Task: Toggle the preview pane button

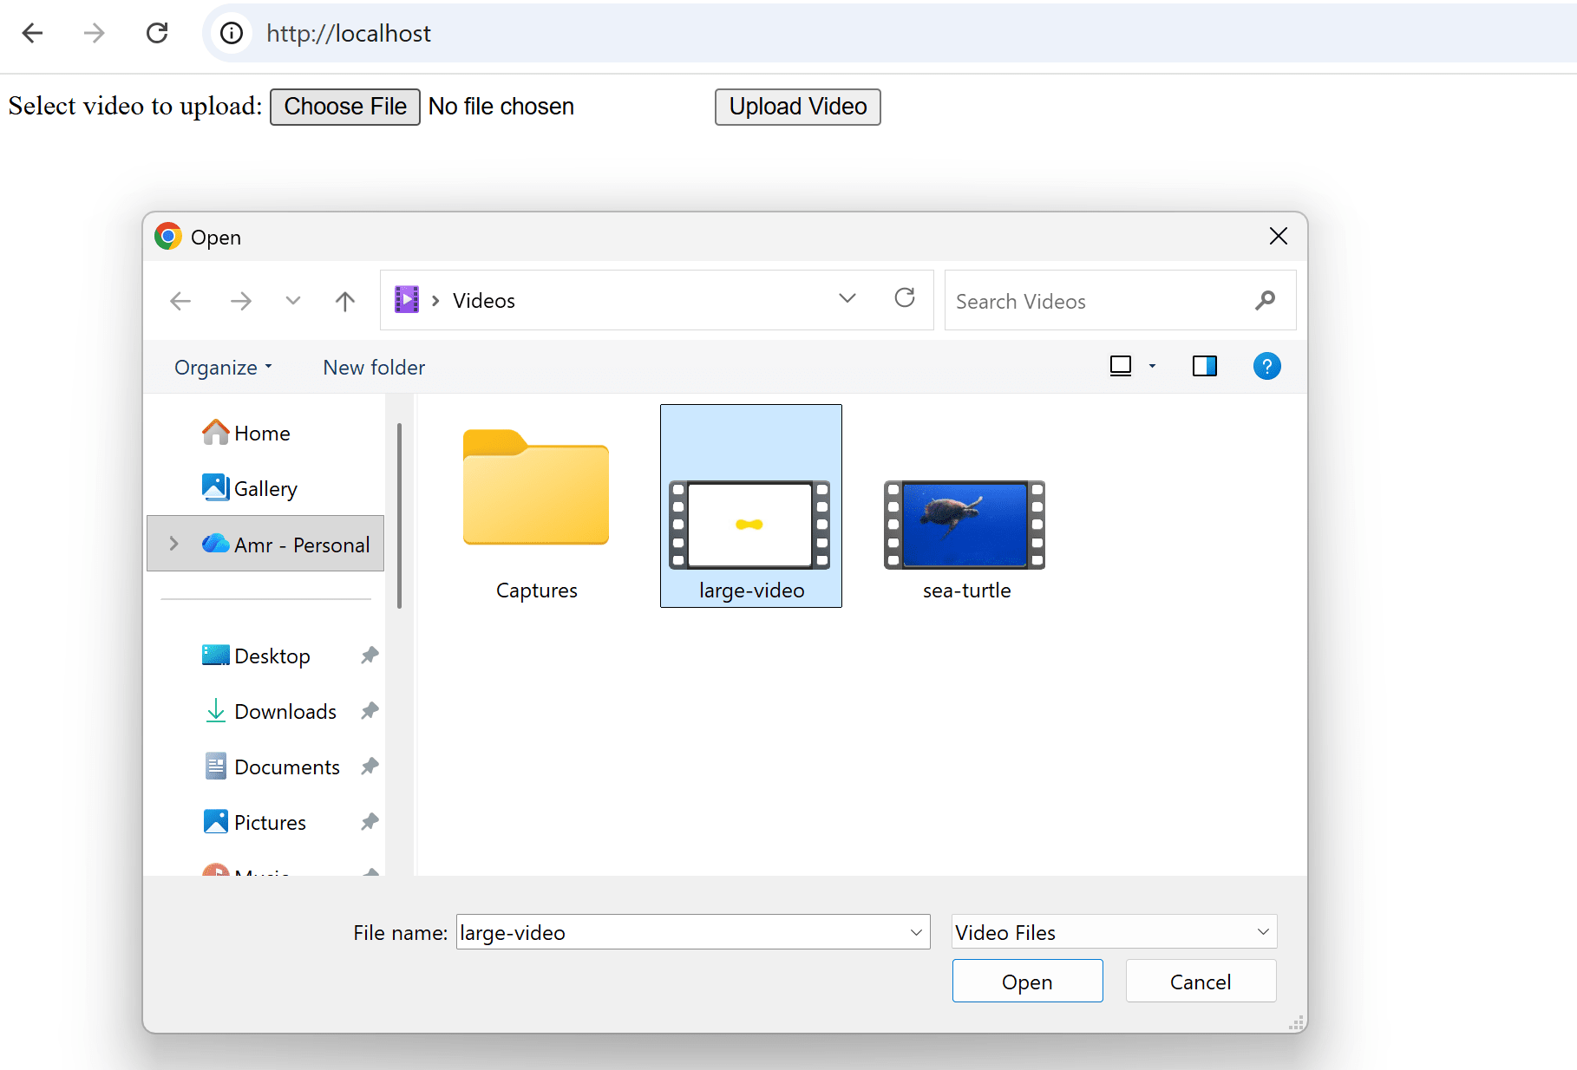Action: pos(1204,367)
